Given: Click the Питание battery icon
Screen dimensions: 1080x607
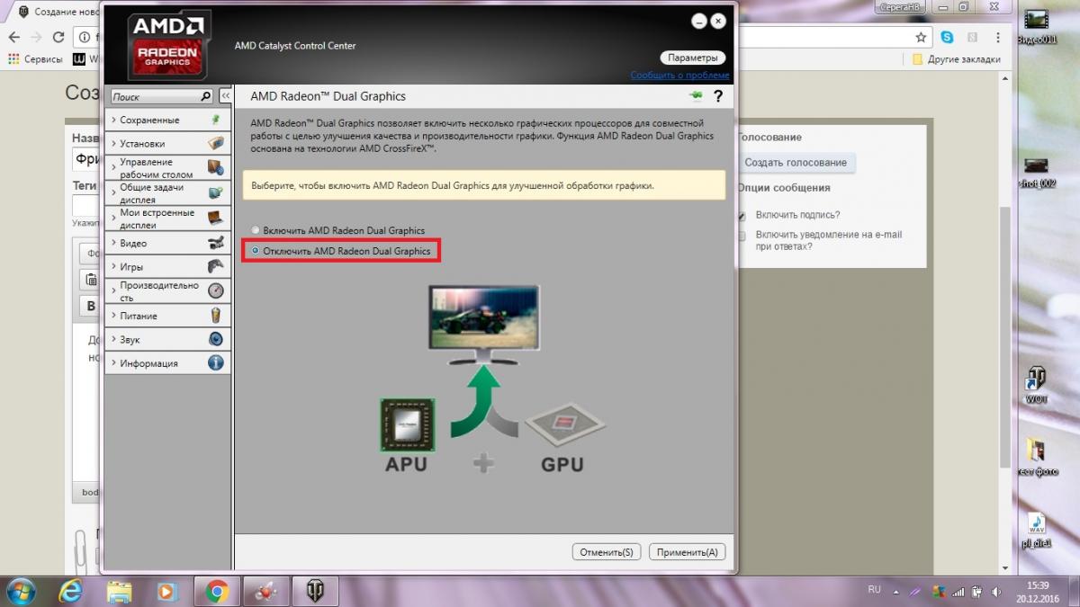Looking at the screenshot, I should click(x=216, y=316).
